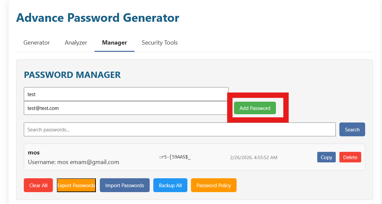
Task: Click the Advance Password Generator heading
Action: tap(97, 17)
